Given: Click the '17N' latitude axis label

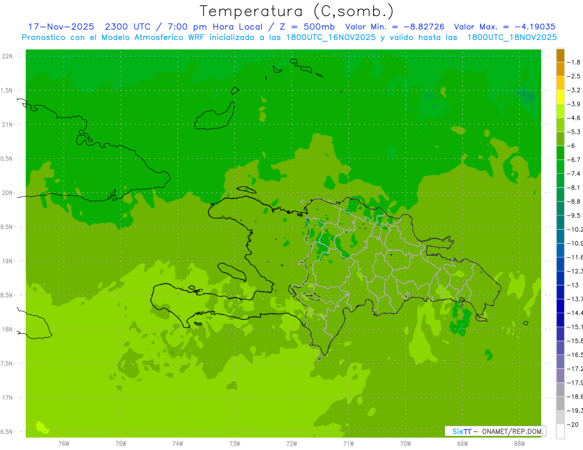Looking at the screenshot, I should (8, 398).
